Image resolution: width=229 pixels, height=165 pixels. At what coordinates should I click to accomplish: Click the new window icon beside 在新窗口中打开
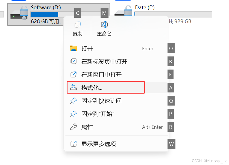(74, 75)
